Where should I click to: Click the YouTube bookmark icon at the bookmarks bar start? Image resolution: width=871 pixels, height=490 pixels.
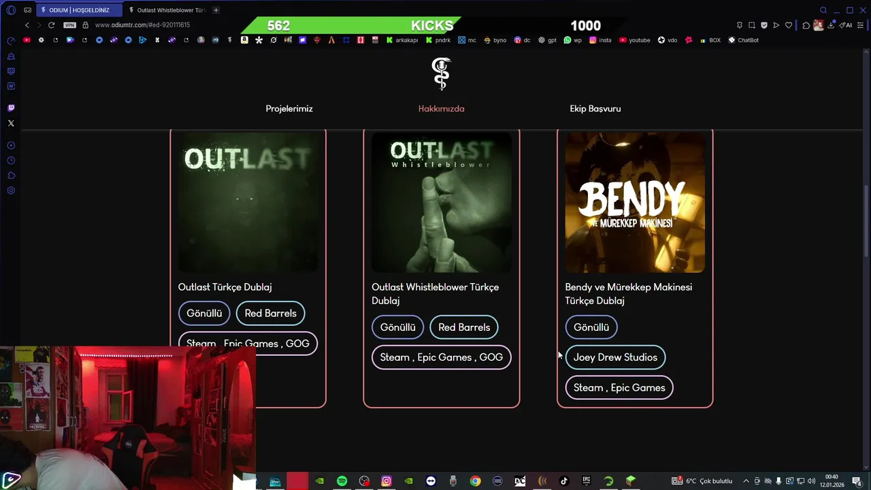pyautogui.click(x=27, y=40)
